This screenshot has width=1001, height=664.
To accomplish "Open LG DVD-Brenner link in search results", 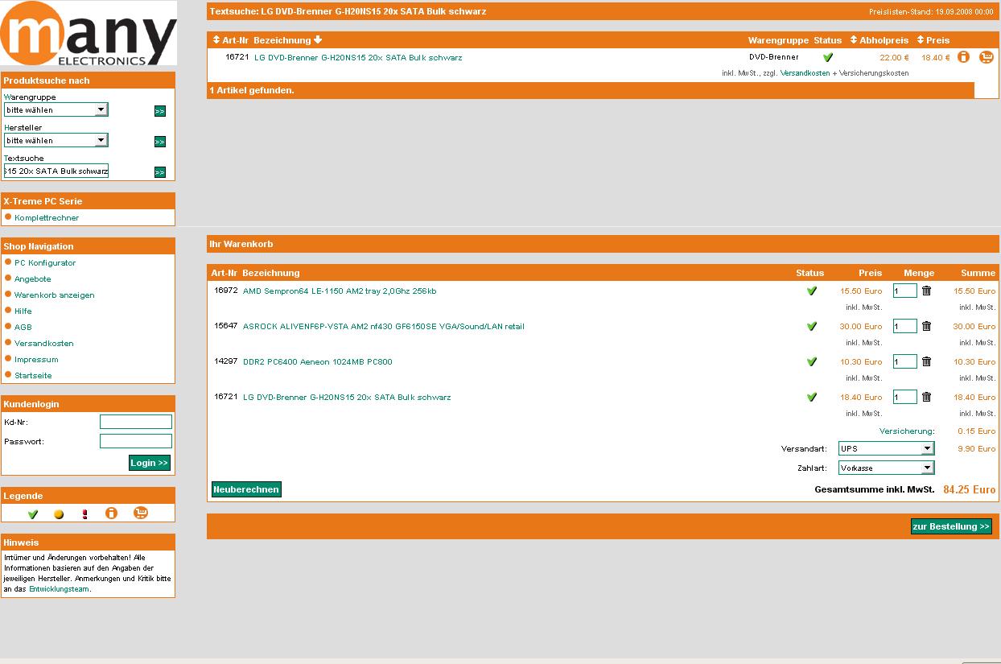I will tap(358, 58).
